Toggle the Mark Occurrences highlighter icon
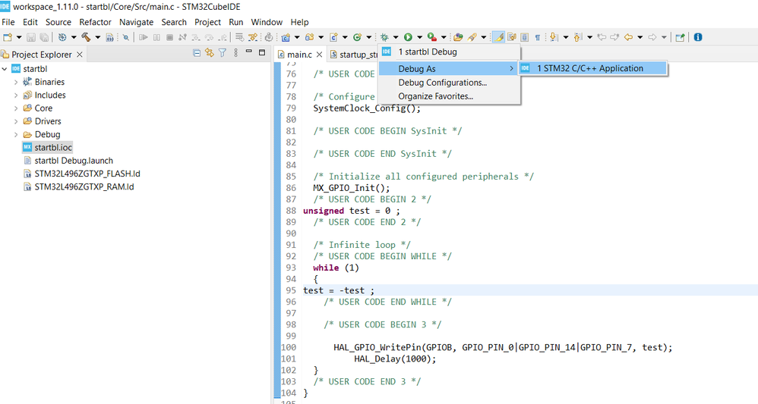Screen dimensions: 758x404 pyautogui.click(x=498, y=37)
